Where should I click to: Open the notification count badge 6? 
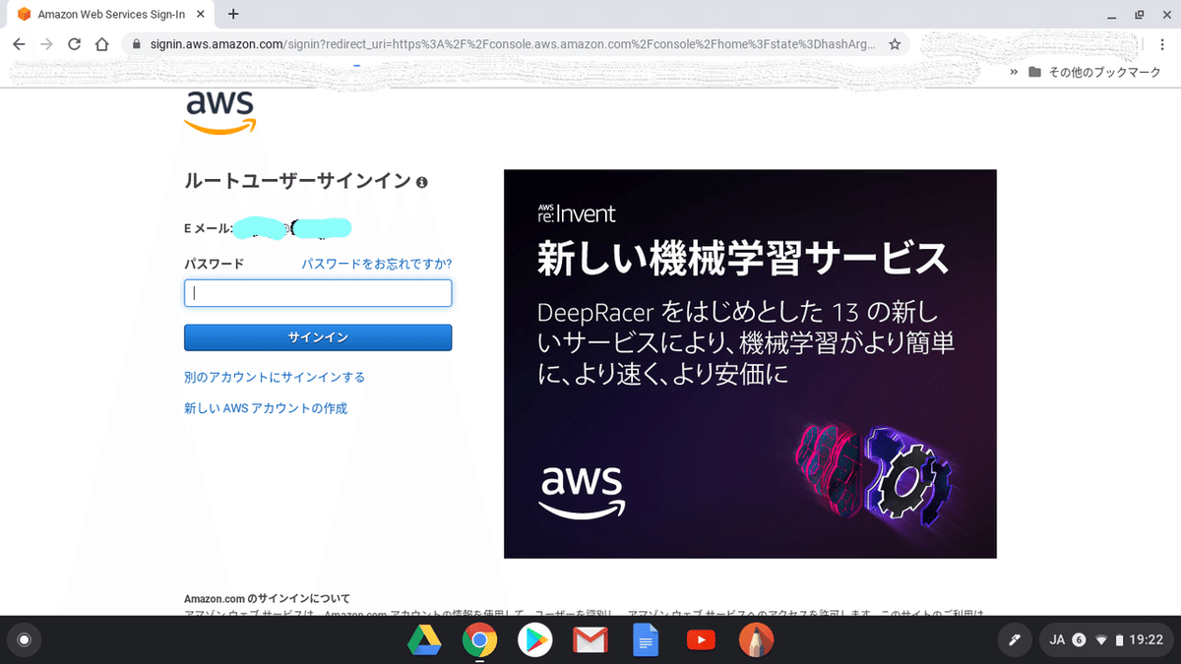pyautogui.click(x=1079, y=640)
